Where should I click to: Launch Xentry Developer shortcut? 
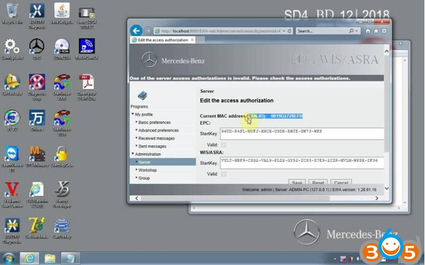point(62,195)
